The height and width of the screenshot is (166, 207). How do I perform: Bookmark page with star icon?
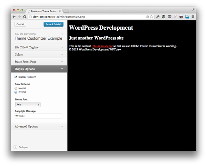pos(152,17)
